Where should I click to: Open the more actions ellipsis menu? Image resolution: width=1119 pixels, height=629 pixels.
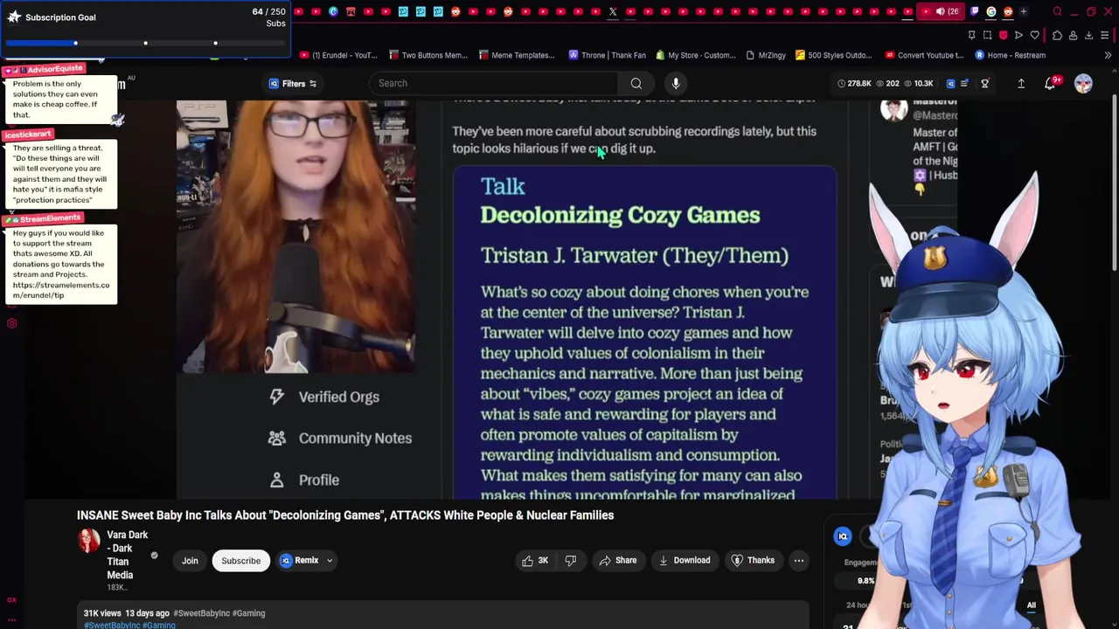[x=799, y=561]
